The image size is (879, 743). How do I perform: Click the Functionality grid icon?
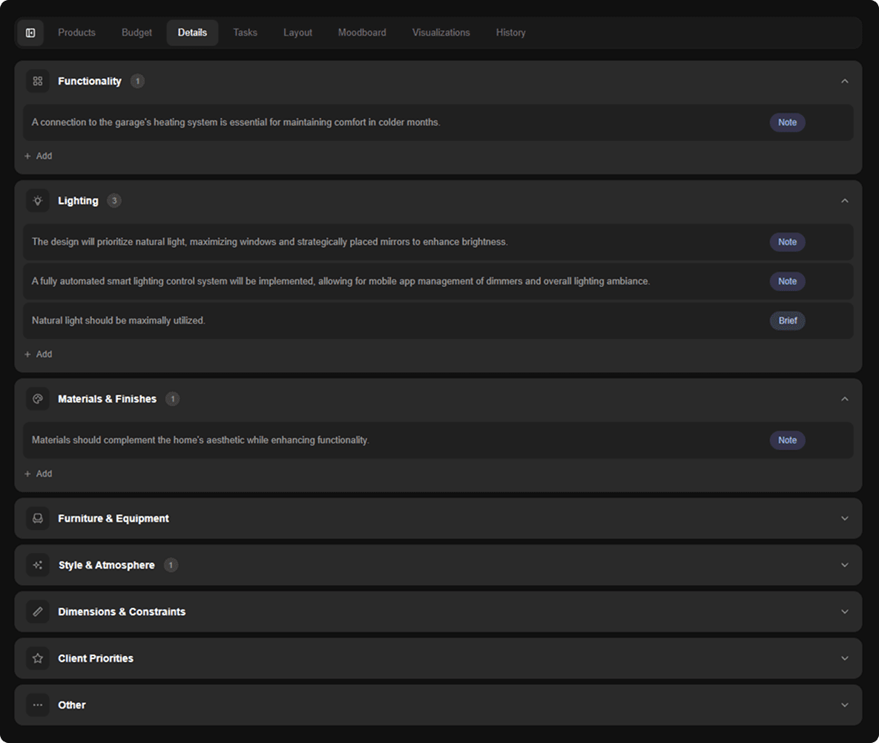[x=38, y=81]
